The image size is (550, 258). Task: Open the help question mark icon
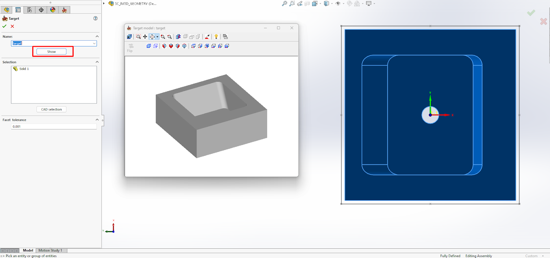(x=96, y=19)
